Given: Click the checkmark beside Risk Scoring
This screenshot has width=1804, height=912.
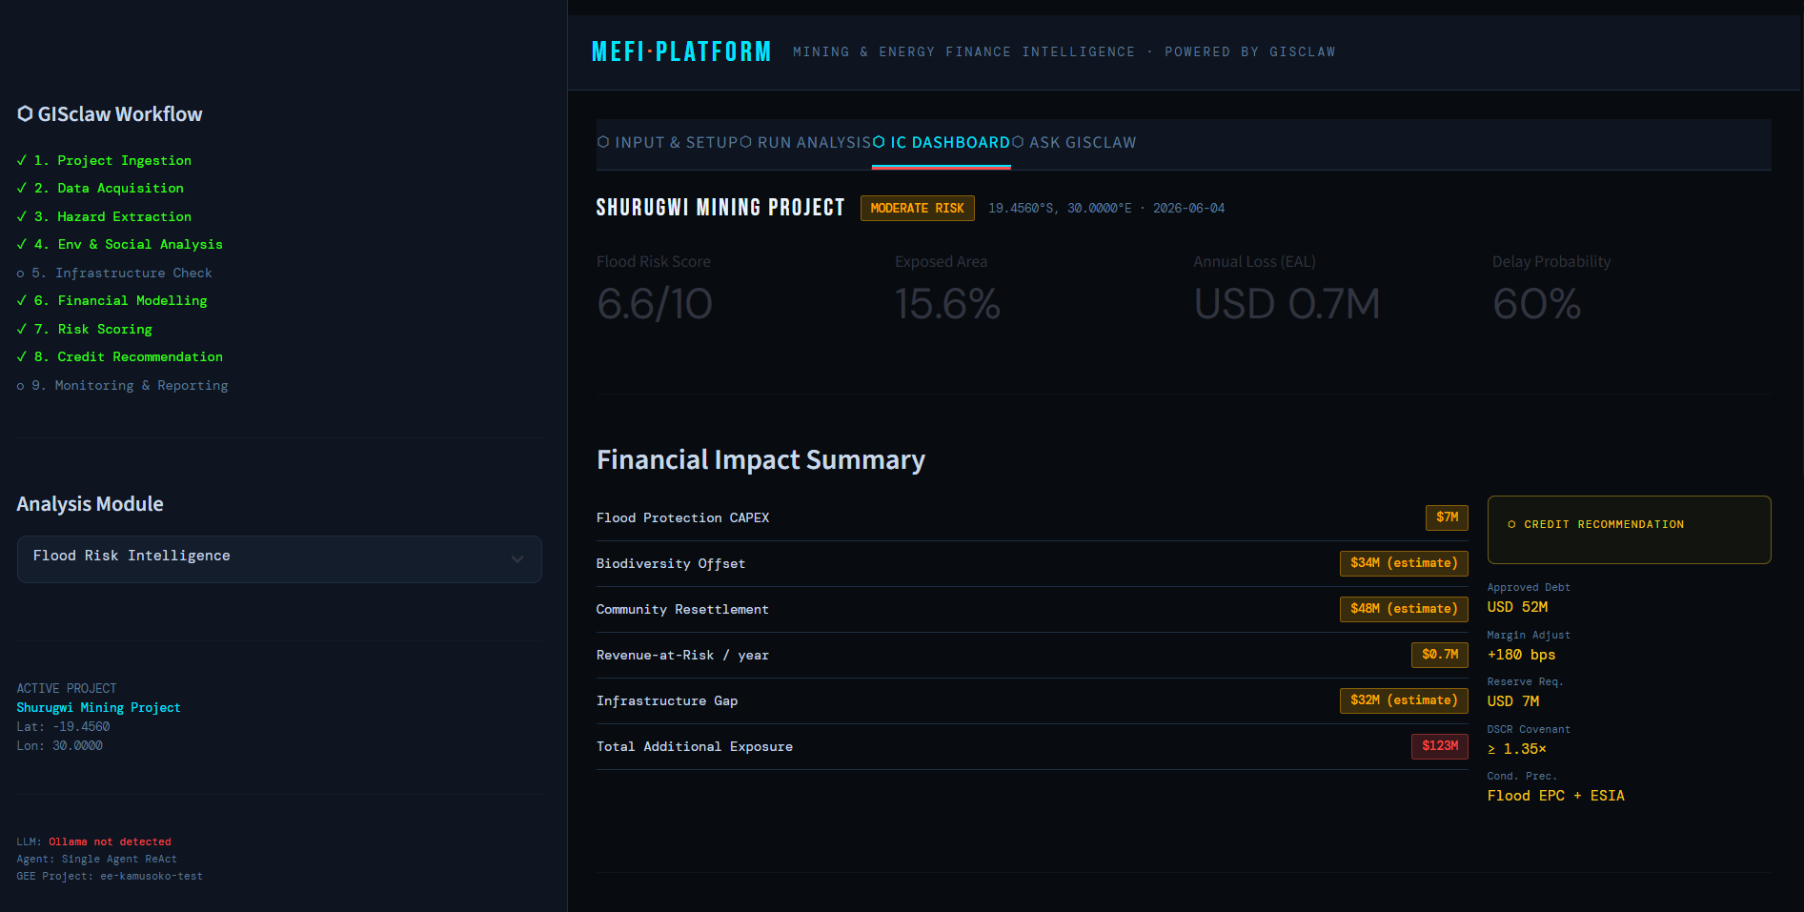Looking at the screenshot, I should (x=22, y=330).
